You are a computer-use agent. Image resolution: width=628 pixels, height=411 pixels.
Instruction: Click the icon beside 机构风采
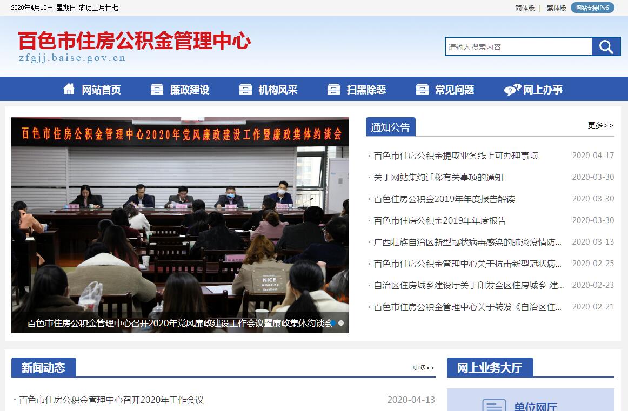coord(245,90)
